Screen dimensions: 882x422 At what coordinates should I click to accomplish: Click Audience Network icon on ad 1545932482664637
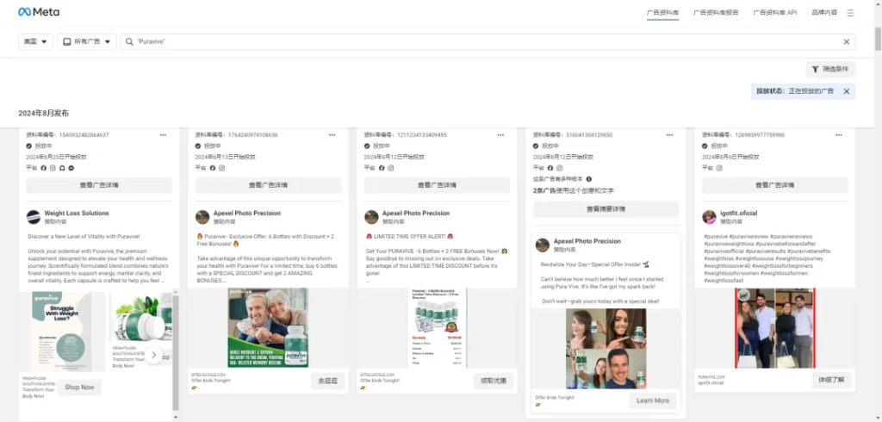click(x=62, y=168)
